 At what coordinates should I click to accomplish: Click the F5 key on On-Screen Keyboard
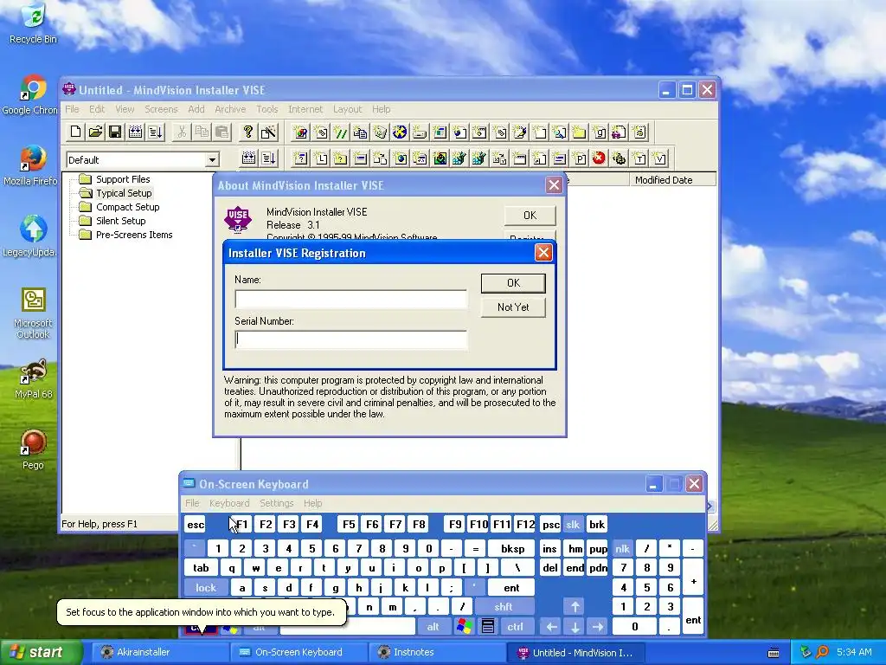tap(349, 525)
